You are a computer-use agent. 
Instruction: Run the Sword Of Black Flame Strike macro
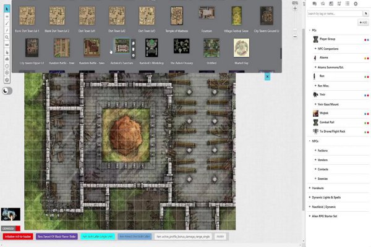57,237
